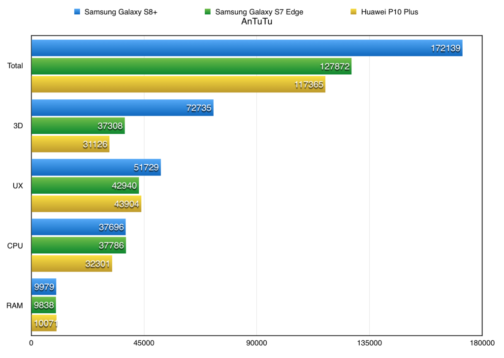Image resolution: width=504 pixels, height=358 pixels.
Task: Click the AnTuTu chart title
Action: (x=257, y=22)
